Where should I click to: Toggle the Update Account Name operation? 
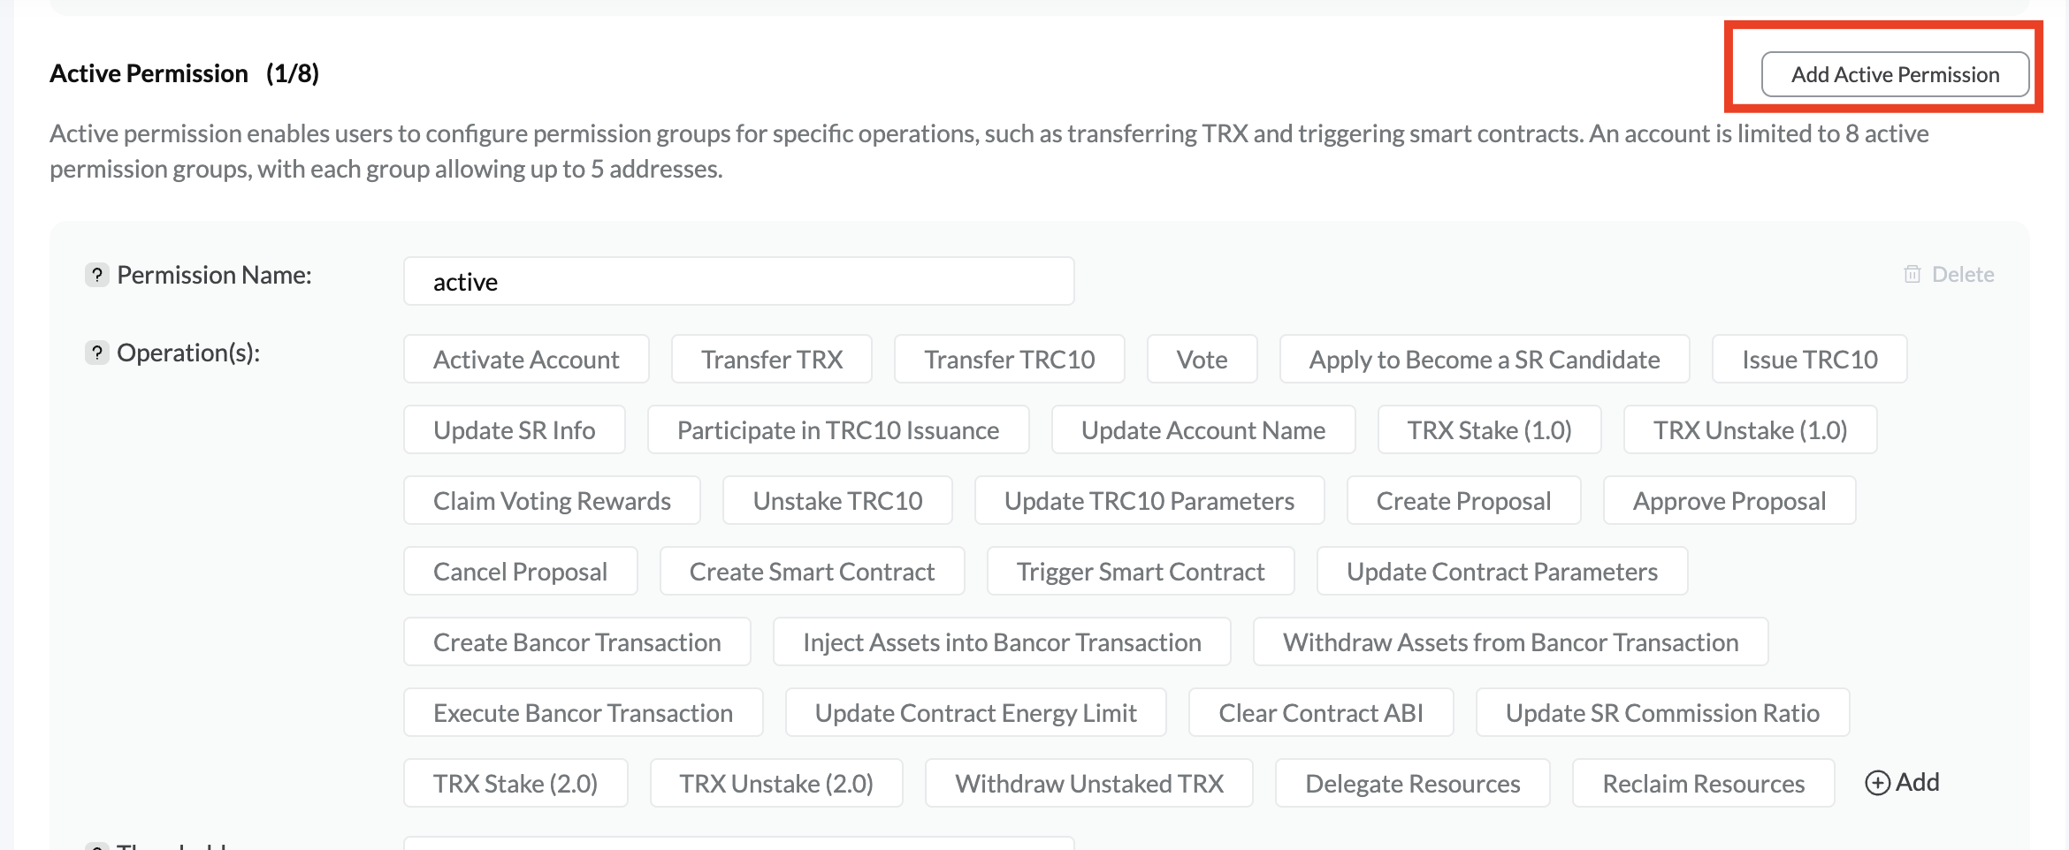(x=1202, y=430)
